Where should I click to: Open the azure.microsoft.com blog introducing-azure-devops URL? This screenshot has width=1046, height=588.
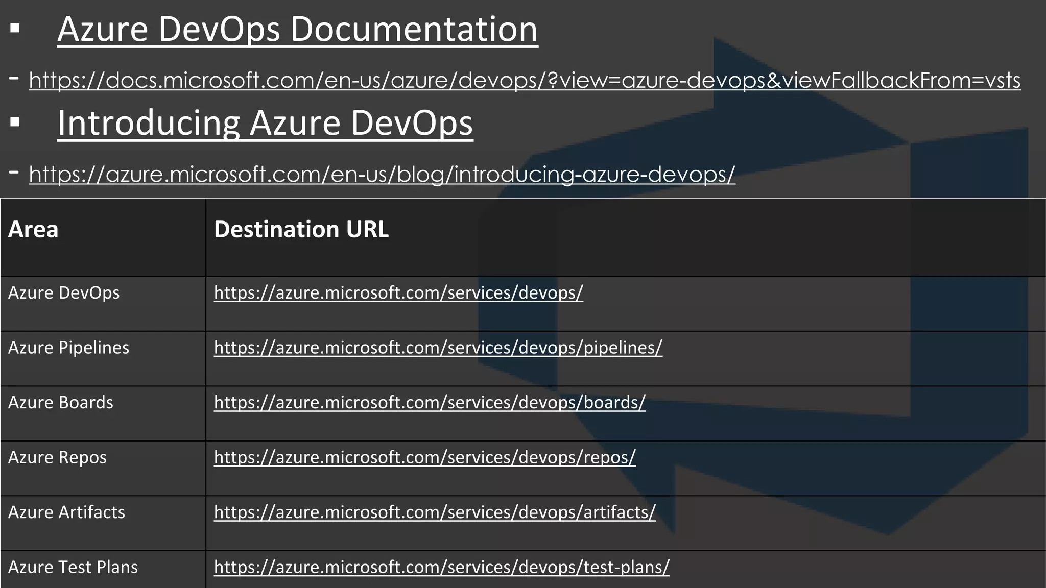click(x=382, y=174)
